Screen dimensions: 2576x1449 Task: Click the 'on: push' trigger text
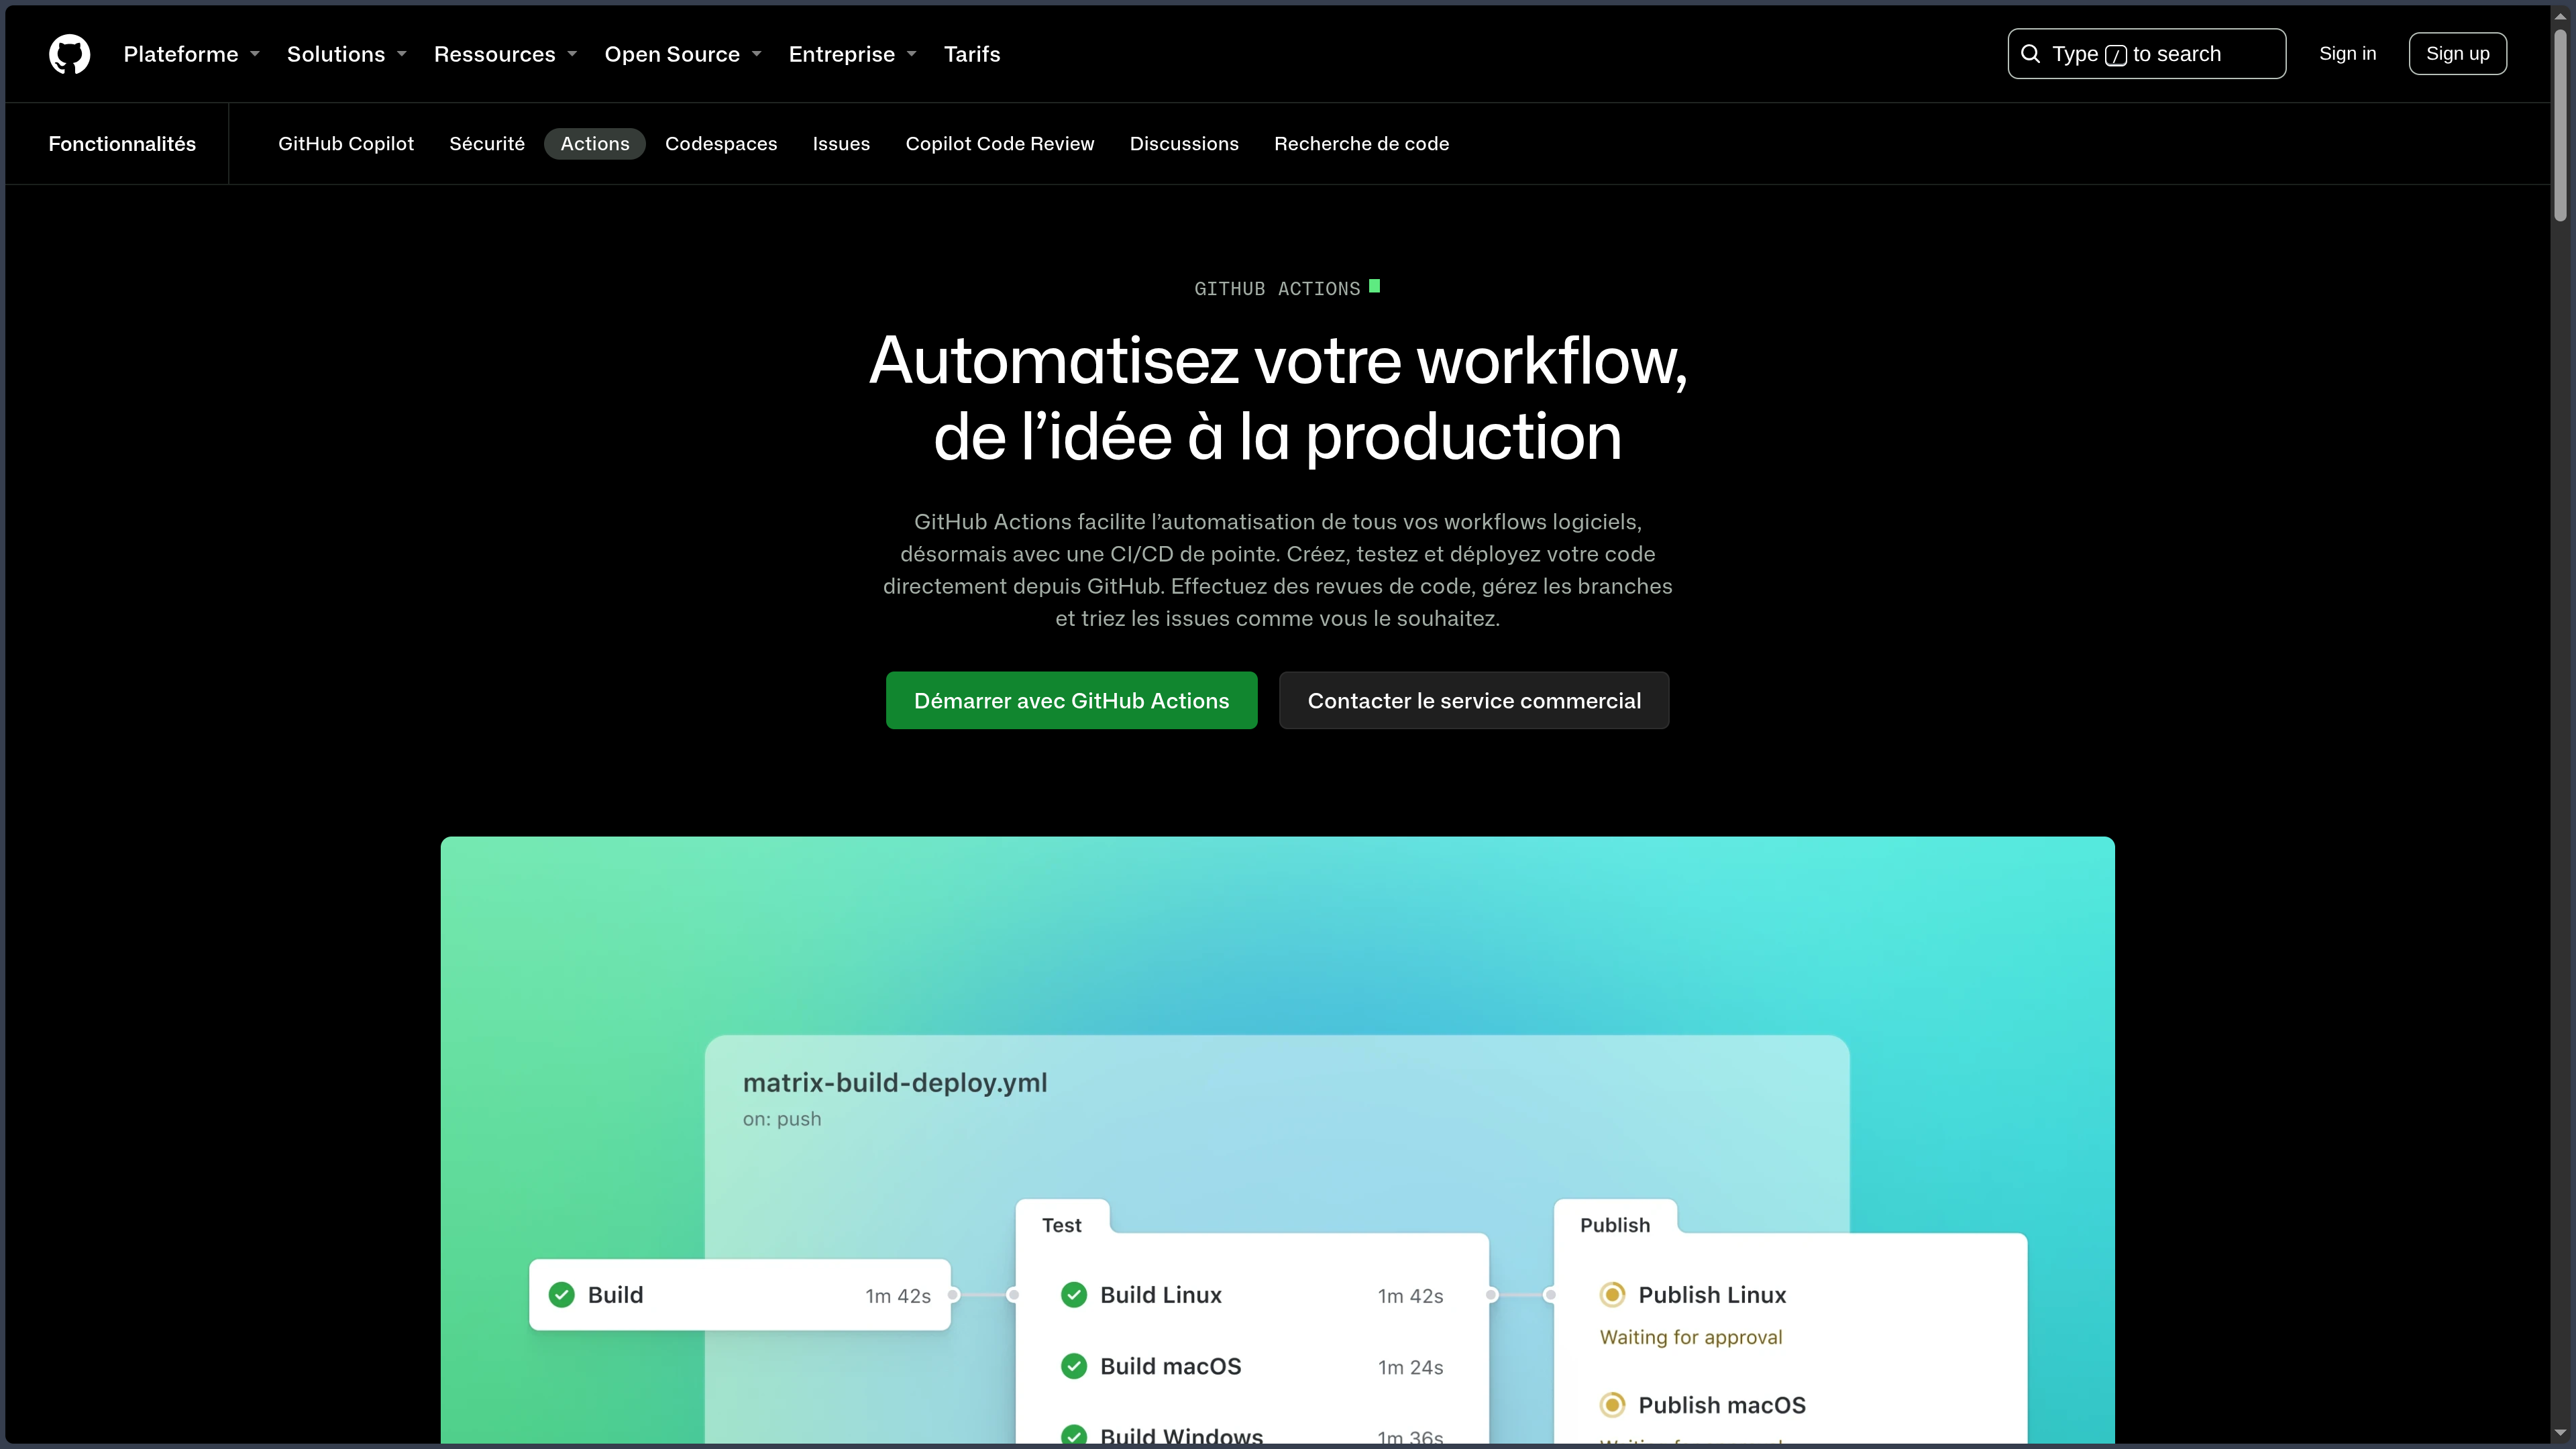pyautogui.click(x=782, y=1119)
